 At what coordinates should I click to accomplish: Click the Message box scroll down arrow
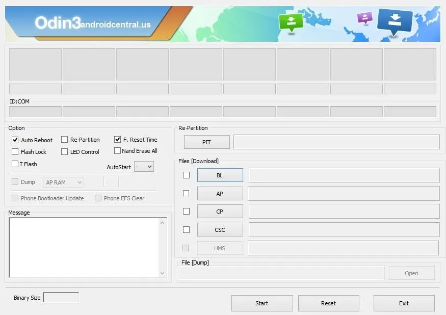tap(163, 273)
